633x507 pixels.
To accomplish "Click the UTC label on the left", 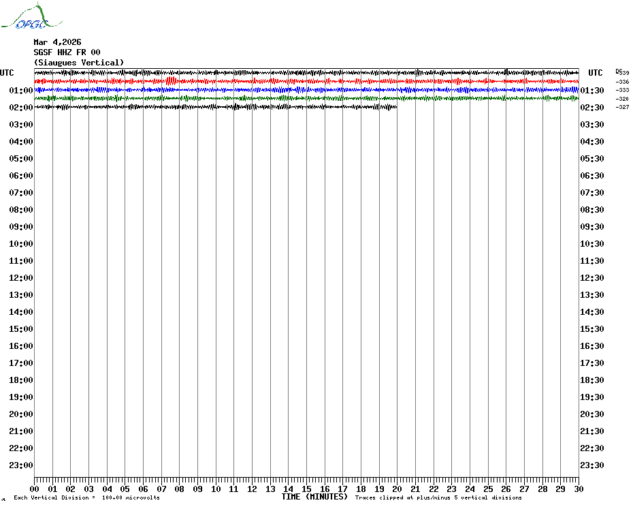I will tap(7, 73).
